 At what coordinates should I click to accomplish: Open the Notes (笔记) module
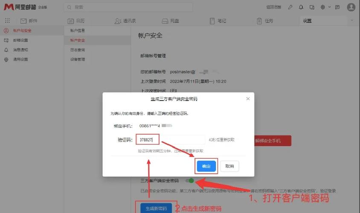point(218,21)
